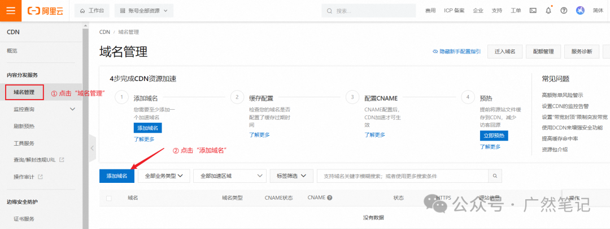Open 费用 in the top navigation
The image size is (610, 229).
430,11
